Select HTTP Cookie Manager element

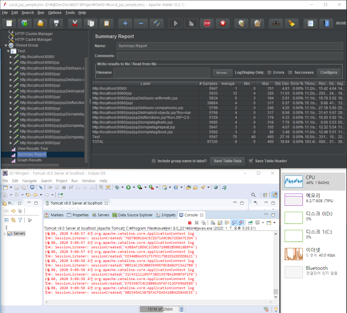tap(34, 34)
